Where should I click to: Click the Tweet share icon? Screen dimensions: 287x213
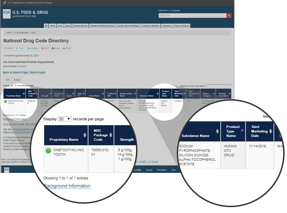tap(20, 48)
